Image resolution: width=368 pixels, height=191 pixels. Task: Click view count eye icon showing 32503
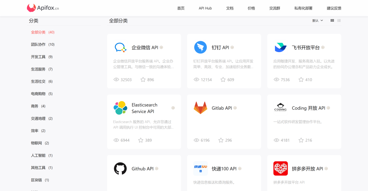(x=116, y=80)
